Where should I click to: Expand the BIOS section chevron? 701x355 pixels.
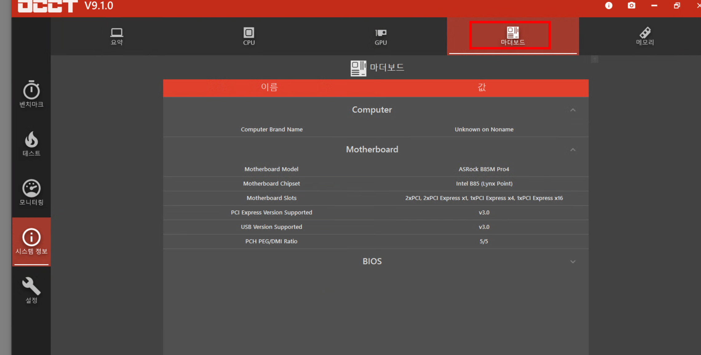coord(572,262)
